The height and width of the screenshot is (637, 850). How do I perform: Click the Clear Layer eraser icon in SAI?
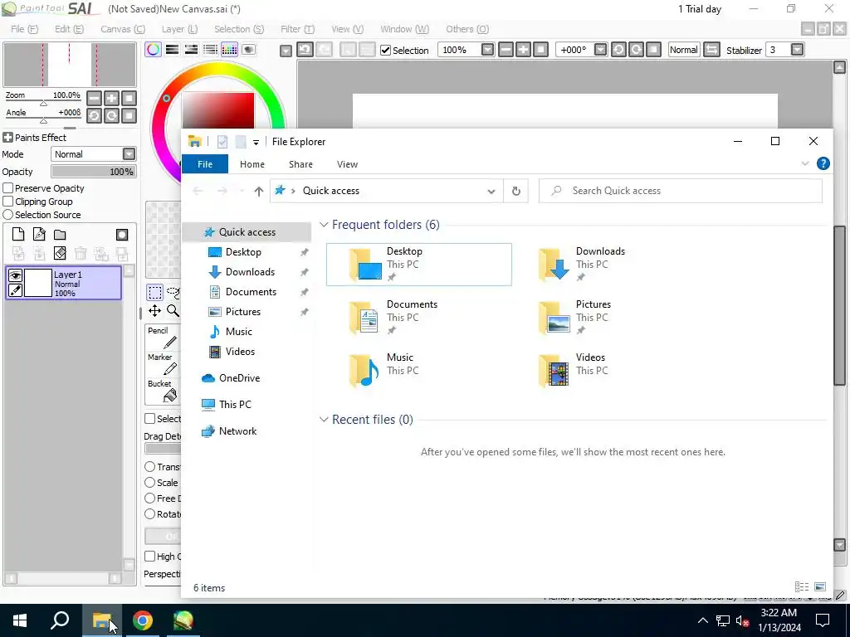point(60,253)
